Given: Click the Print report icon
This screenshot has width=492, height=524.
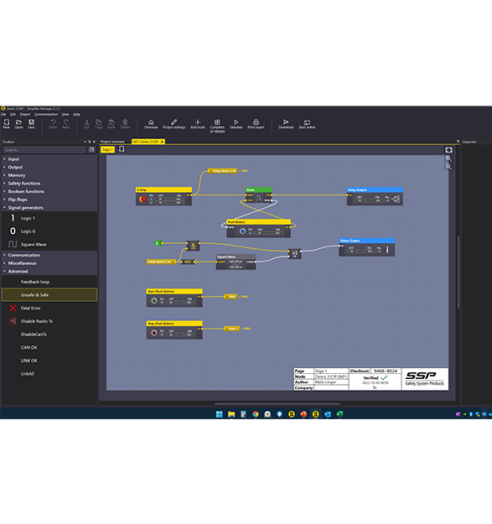Looking at the screenshot, I should point(256,123).
